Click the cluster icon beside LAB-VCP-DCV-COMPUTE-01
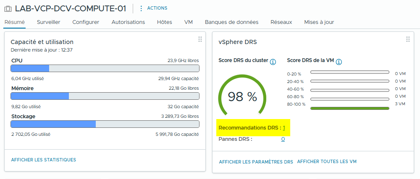The image size is (420, 179). tap(8, 8)
